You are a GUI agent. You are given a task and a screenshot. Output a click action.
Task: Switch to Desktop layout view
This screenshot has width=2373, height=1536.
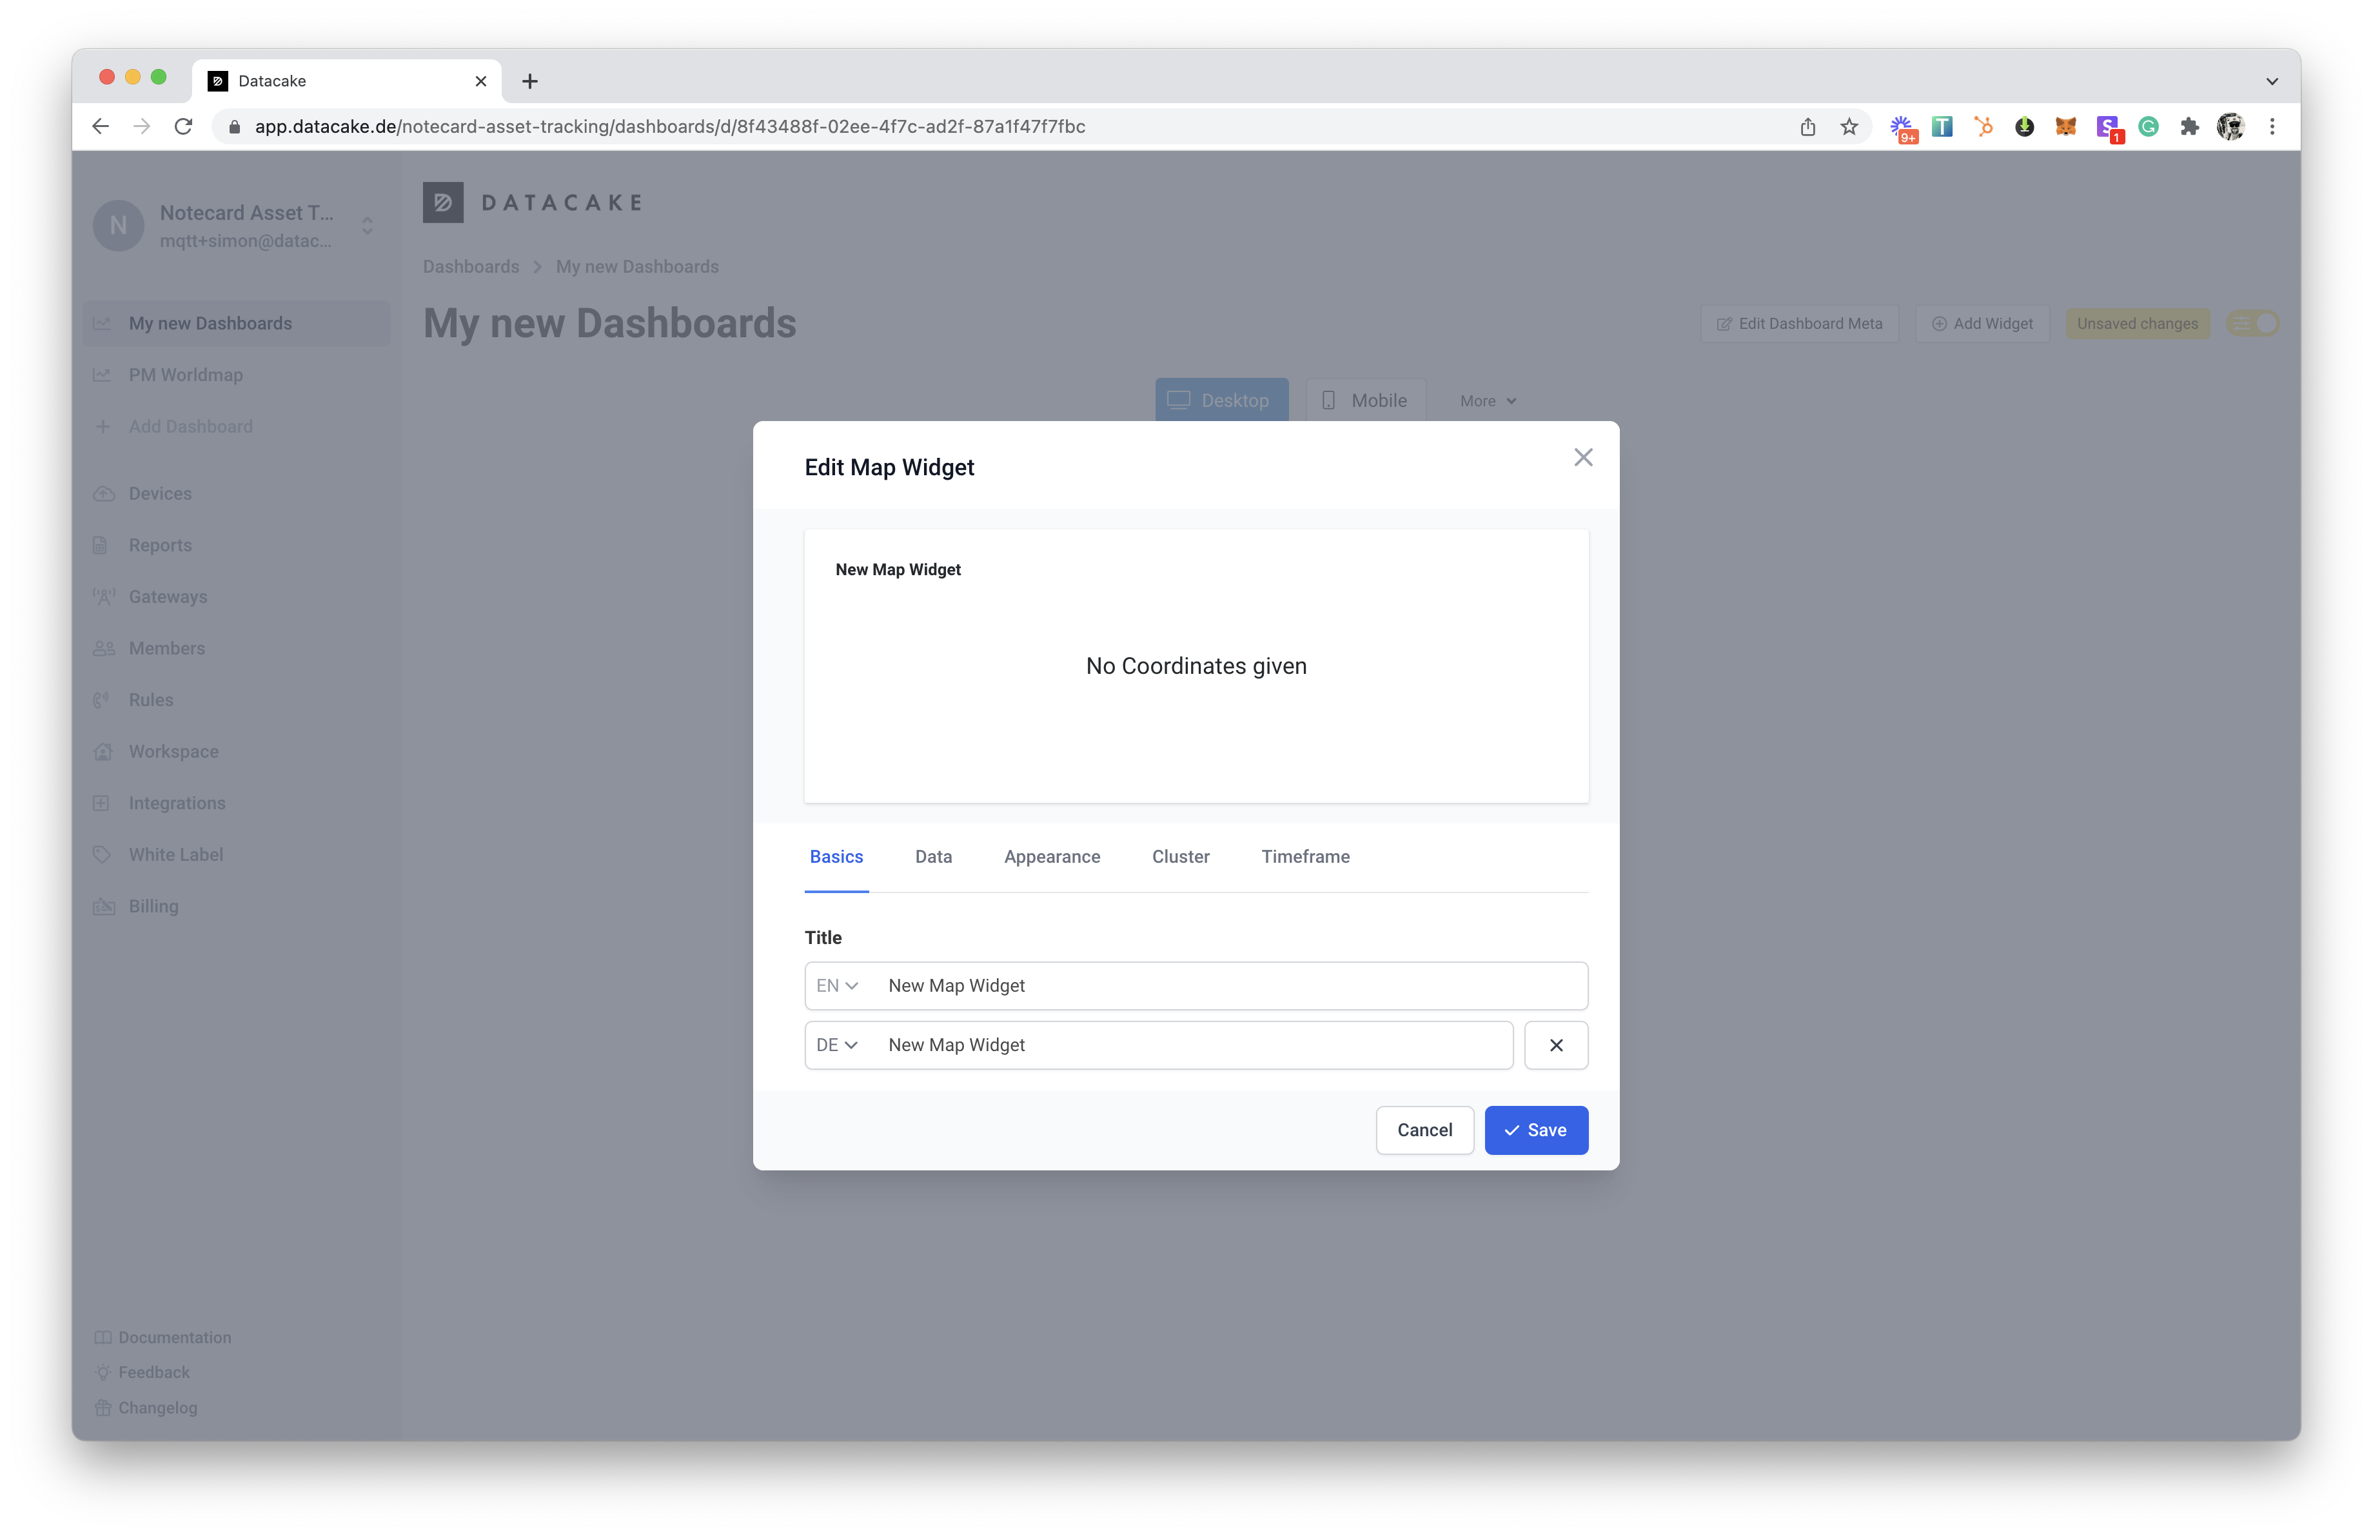1221,400
